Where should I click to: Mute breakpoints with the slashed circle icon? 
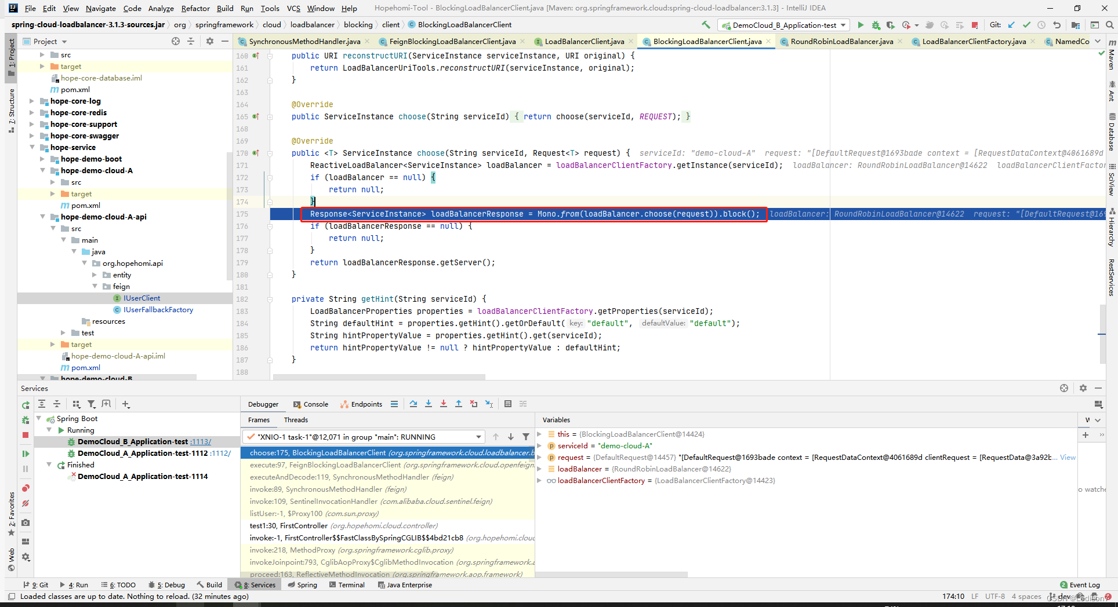26,503
